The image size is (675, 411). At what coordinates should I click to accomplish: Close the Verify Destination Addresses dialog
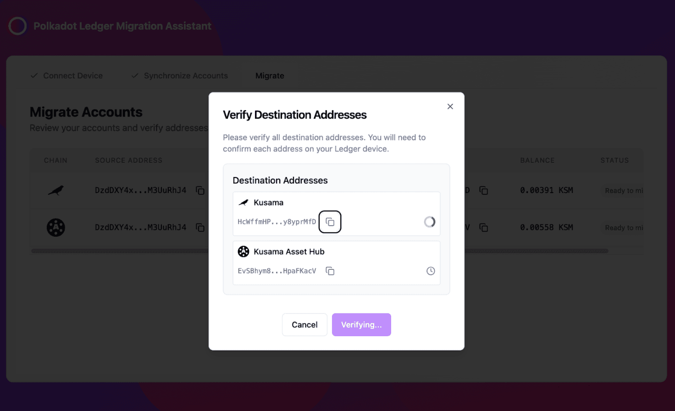click(450, 106)
